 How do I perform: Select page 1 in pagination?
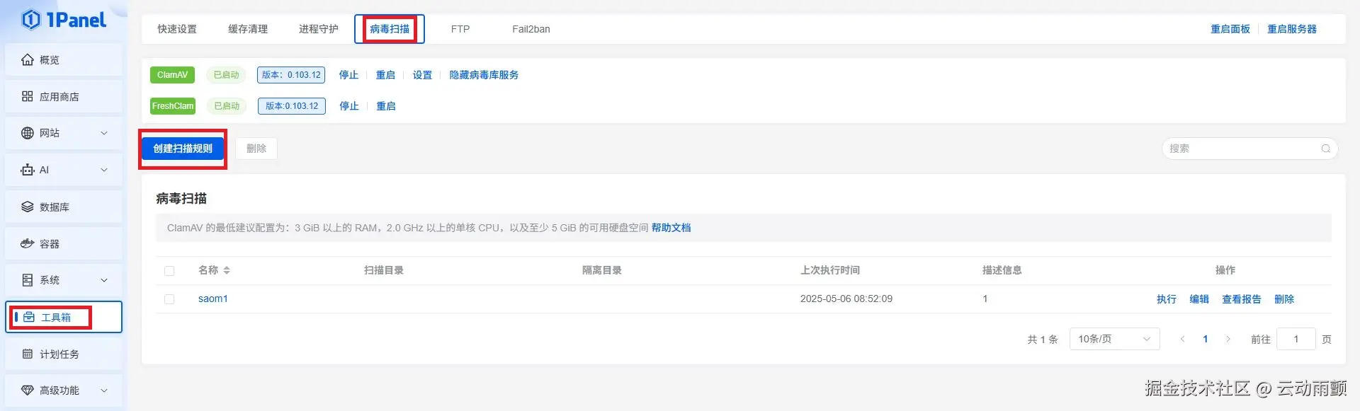pyautogui.click(x=1206, y=340)
